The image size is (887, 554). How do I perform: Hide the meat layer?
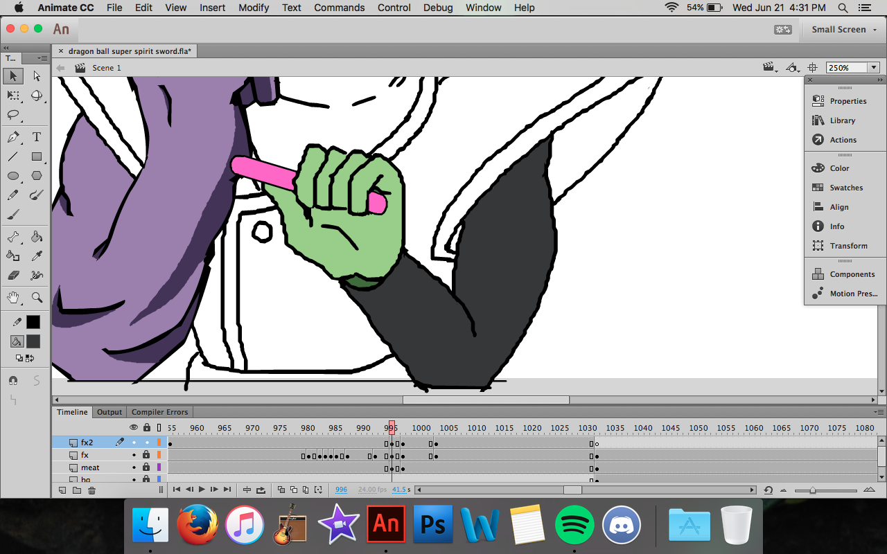[x=134, y=467]
